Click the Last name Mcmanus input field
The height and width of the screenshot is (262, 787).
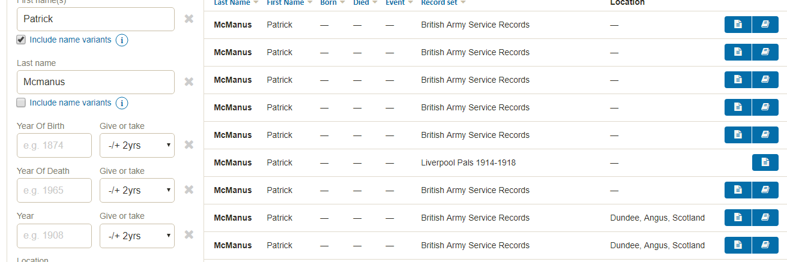[95, 82]
